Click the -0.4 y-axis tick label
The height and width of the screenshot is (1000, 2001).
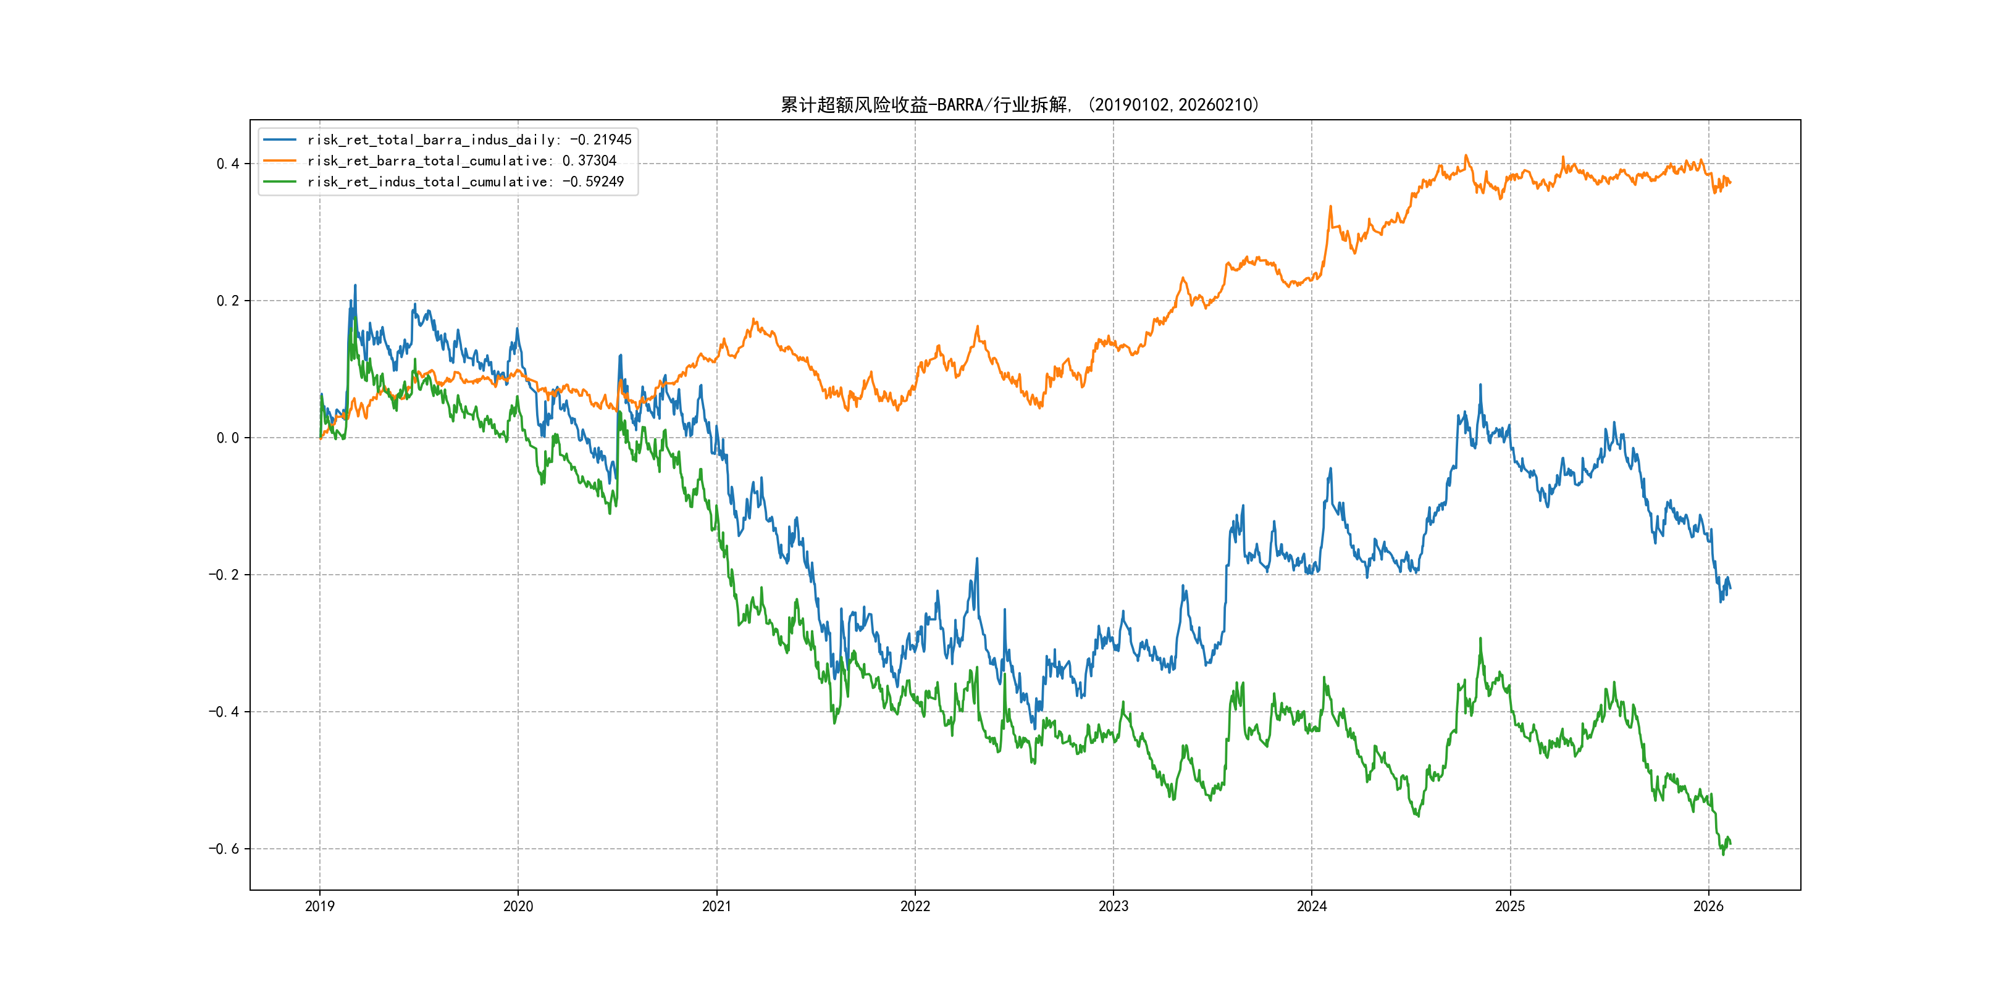pyautogui.click(x=224, y=712)
